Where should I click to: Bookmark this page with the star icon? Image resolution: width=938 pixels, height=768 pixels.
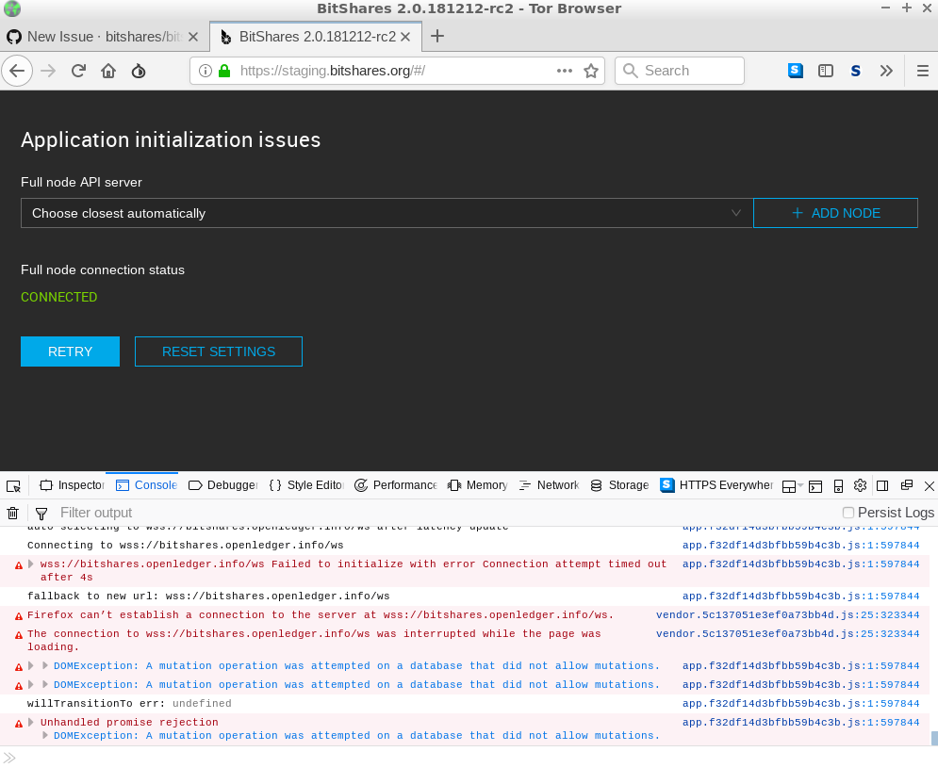[591, 72]
